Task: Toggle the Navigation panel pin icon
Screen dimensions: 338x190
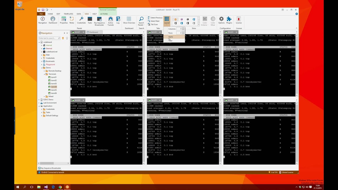Action: coord(64,33)
